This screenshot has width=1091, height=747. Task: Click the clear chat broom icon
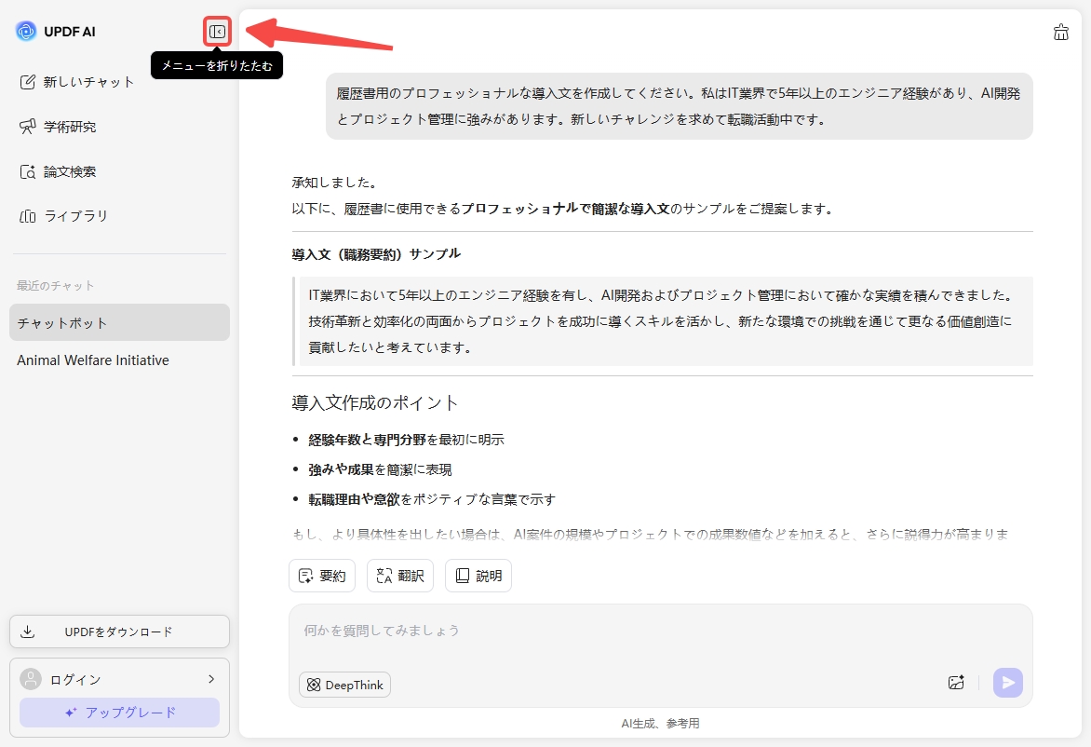click(1060, 32)
